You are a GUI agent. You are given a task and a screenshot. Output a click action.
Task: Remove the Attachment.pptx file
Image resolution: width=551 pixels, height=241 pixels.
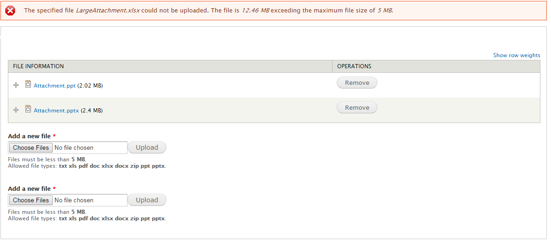pyautogui.click(x=357, y=108)
